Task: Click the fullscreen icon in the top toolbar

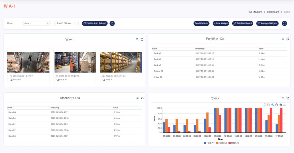Action: tap(285, 23)
